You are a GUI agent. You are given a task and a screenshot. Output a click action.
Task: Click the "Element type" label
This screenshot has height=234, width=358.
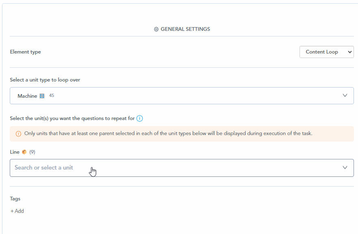pos(25,52)
